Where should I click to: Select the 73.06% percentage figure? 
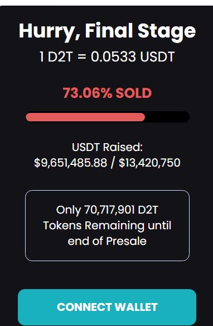(88, 93)
